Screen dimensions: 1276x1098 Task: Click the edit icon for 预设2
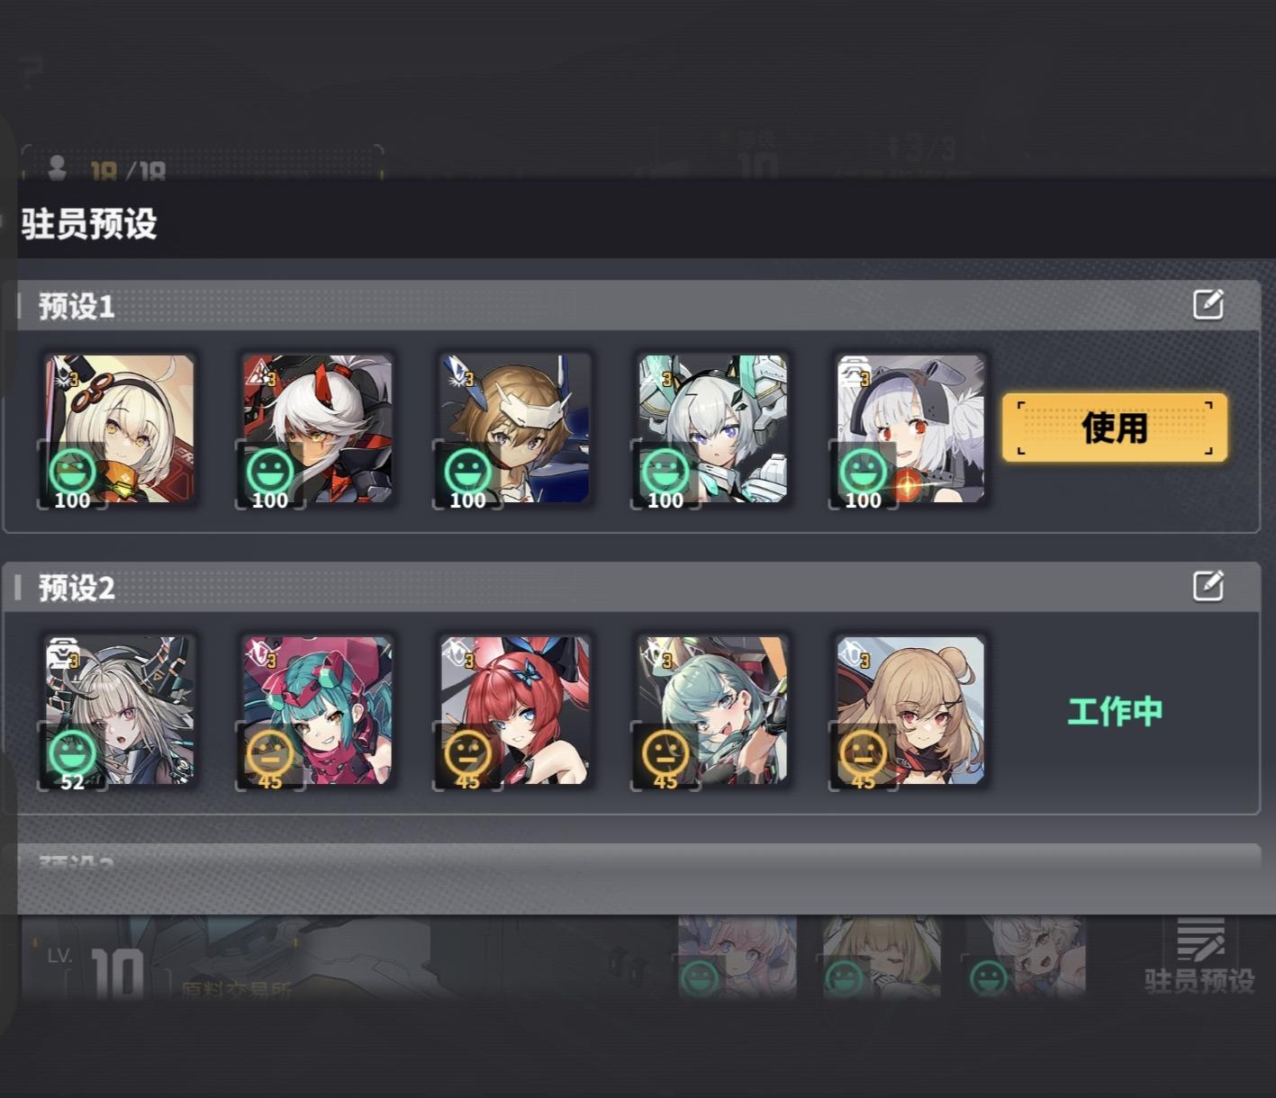coord(1208,586)
